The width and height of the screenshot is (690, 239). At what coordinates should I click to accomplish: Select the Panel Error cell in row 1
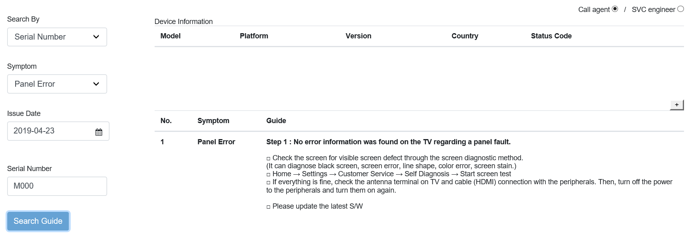pyautogui.click(x=216, y=142)
